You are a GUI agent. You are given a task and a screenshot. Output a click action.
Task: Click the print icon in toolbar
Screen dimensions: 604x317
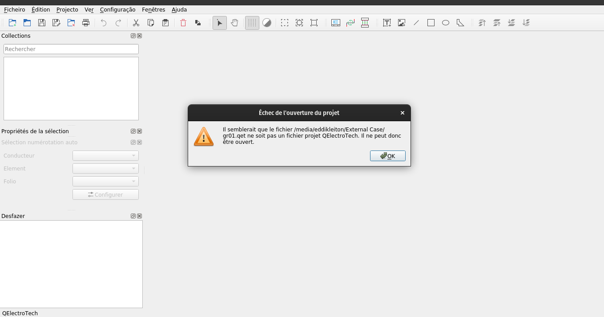pos(86,23)
